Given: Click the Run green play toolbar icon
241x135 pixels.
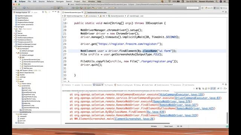Looking at the screenshot, I should point(77,8).
